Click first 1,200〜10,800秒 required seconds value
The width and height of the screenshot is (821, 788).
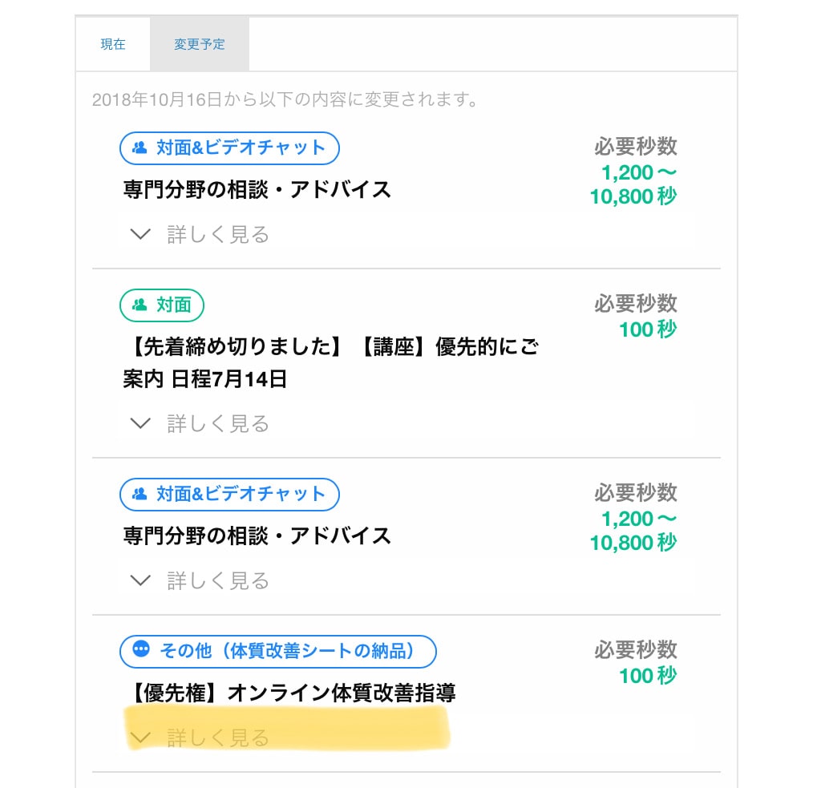coord(633,184)
